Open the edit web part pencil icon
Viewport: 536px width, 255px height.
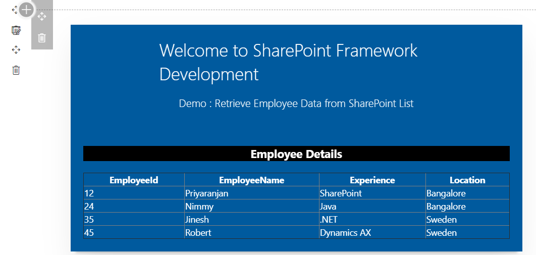pos(16,30)
